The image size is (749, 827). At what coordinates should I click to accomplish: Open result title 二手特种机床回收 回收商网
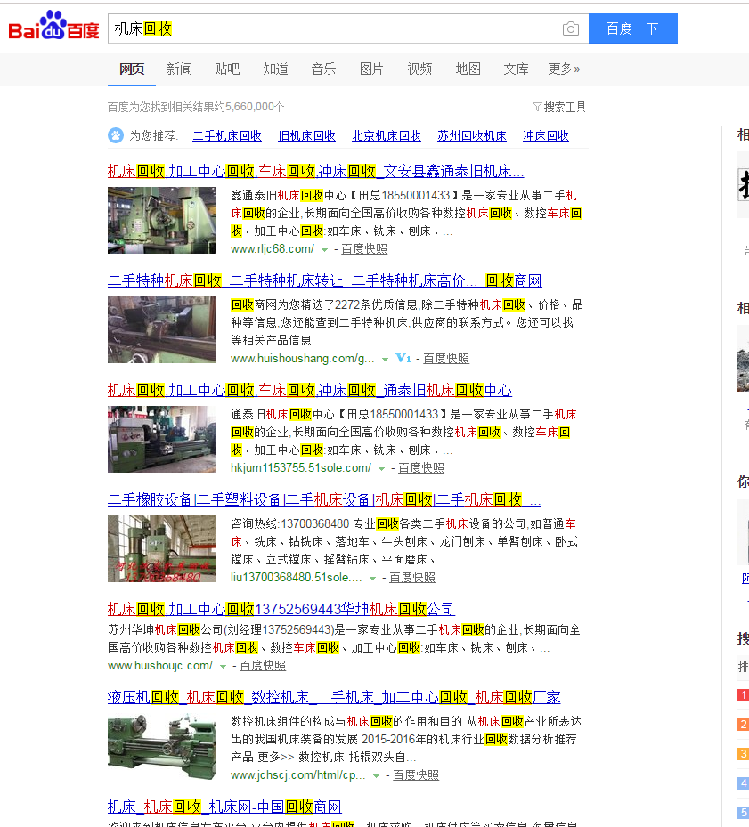[324, 280]
